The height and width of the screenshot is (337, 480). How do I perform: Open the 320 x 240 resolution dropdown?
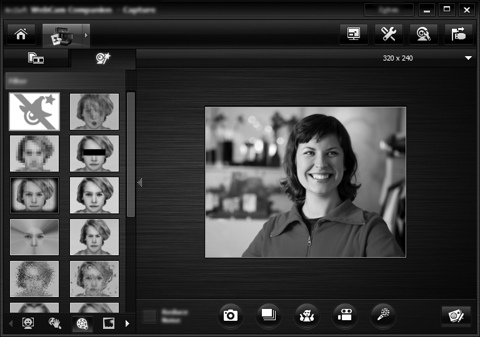(468, 58)
